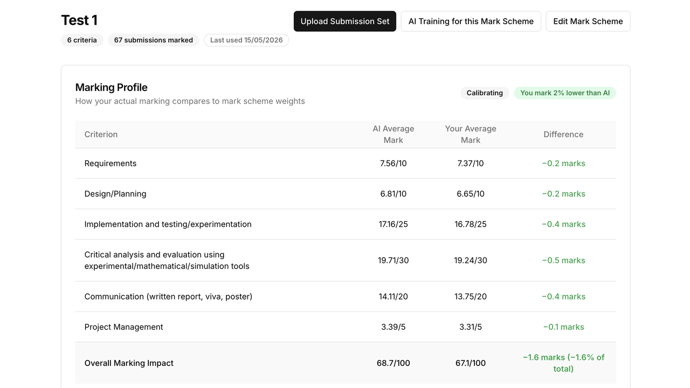
Task: Click the overall AI mark "68.7/100"
Action: (394, 363)
